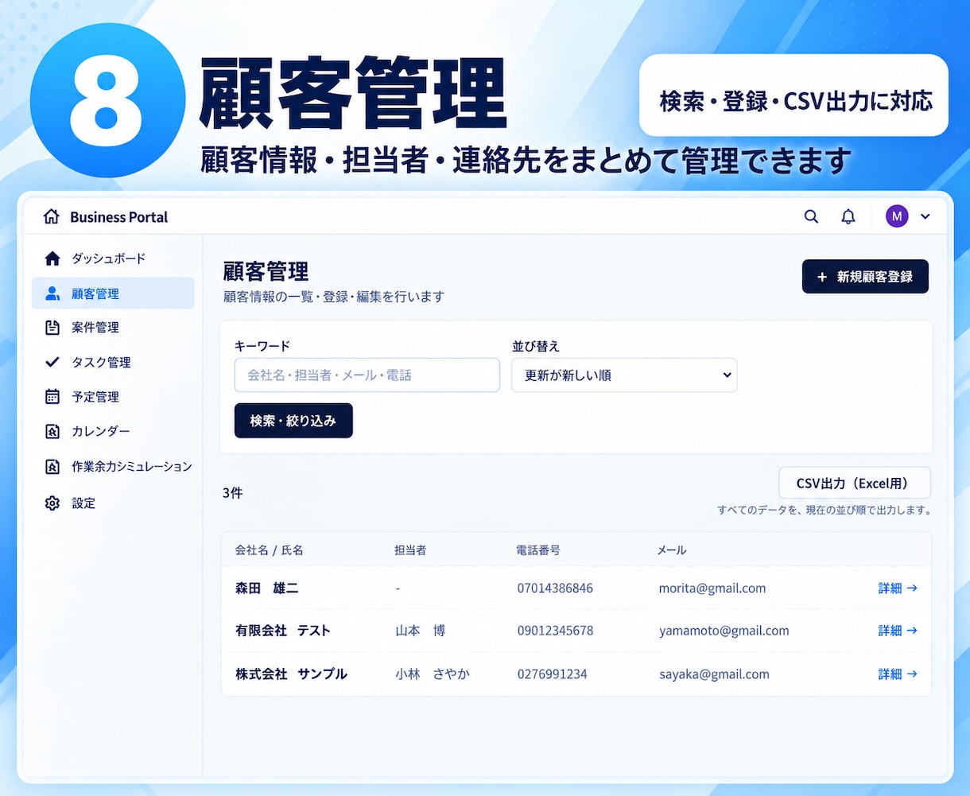Click the カレンダー icon in the sidebar
The height and width of the screenshot is (796, 970).
click(52, 431)
